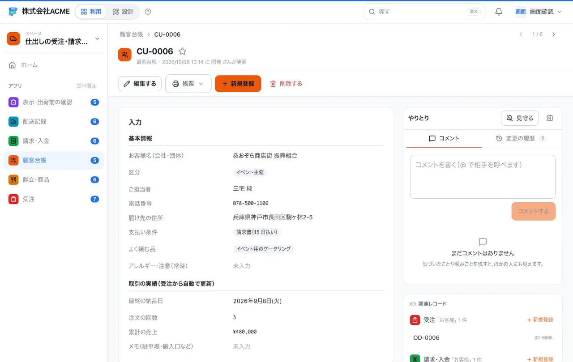Click the ホーム house icon
Viewport: 573px width, 362px height.
click(x=13, y=65)
